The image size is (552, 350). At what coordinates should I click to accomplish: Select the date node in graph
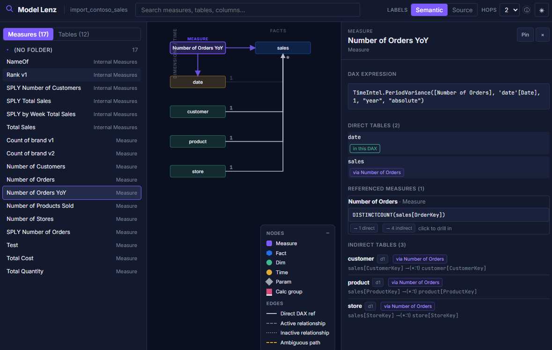198,82
